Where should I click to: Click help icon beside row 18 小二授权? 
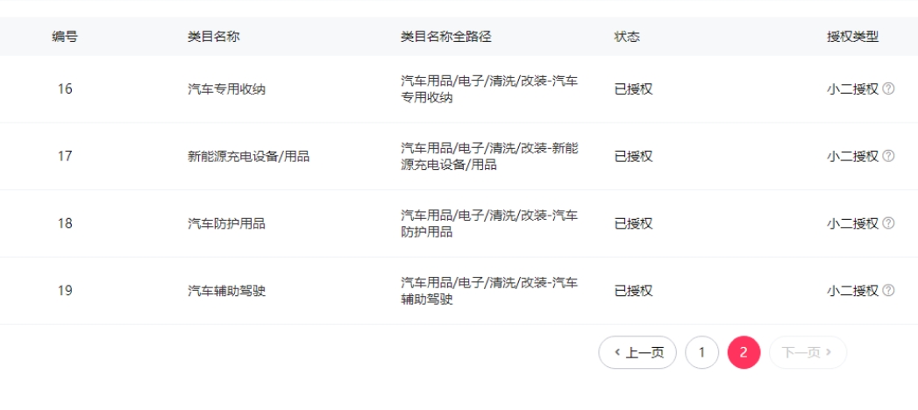(888, 223)
